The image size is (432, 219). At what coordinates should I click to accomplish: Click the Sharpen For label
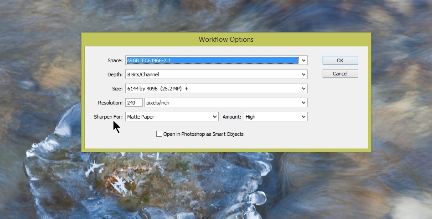click(108, 117)
